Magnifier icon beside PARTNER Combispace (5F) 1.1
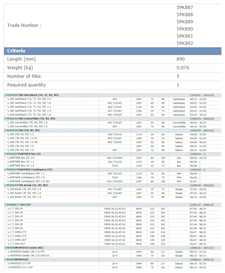This screenshot has width=225, height=273. (x=8, y=174)
